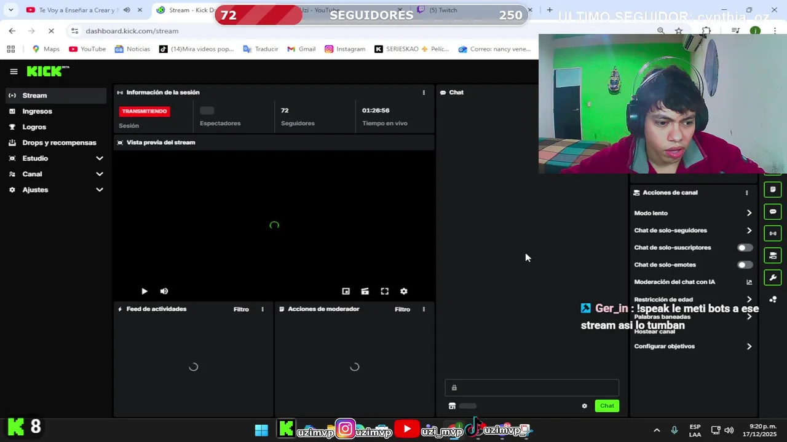Click the channel actions icon in the right strip
Screen dimensions: 787x442
point(773,255)
